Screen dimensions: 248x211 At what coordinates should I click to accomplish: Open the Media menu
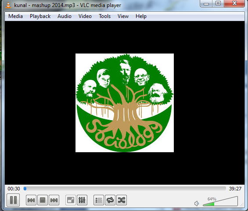pyautogui.click(x=15, y=16)
